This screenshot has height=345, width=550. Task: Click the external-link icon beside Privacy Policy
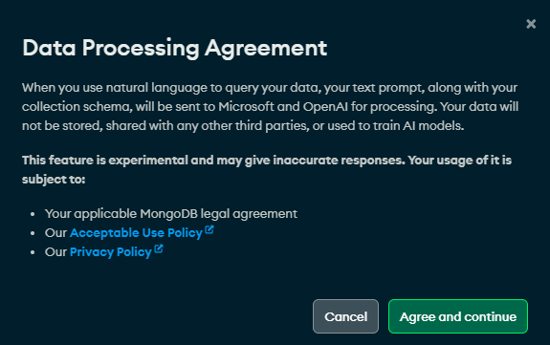pyautogui.click(x=159, y=248)
